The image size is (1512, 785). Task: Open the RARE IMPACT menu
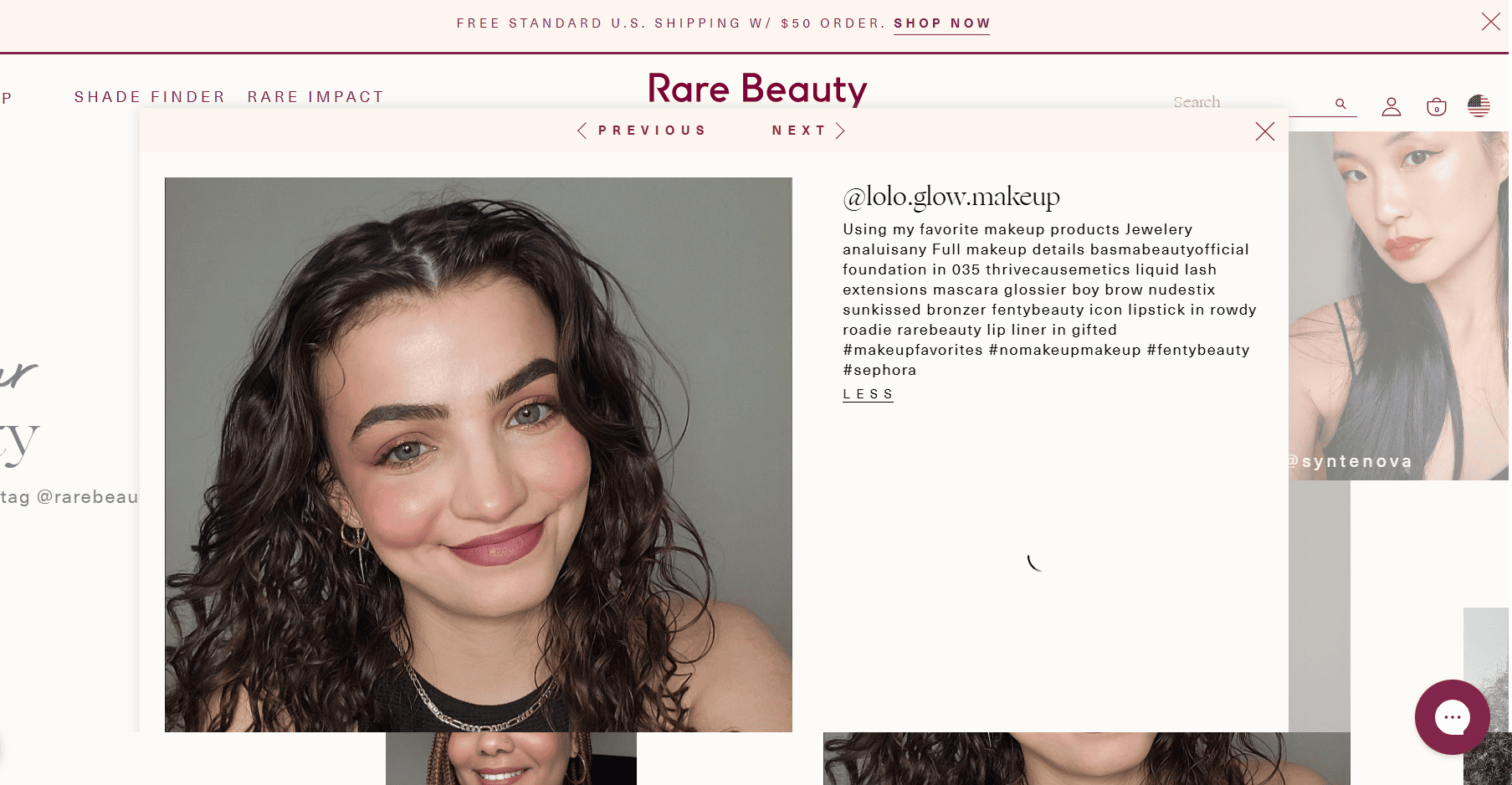[x=315, y=97]
